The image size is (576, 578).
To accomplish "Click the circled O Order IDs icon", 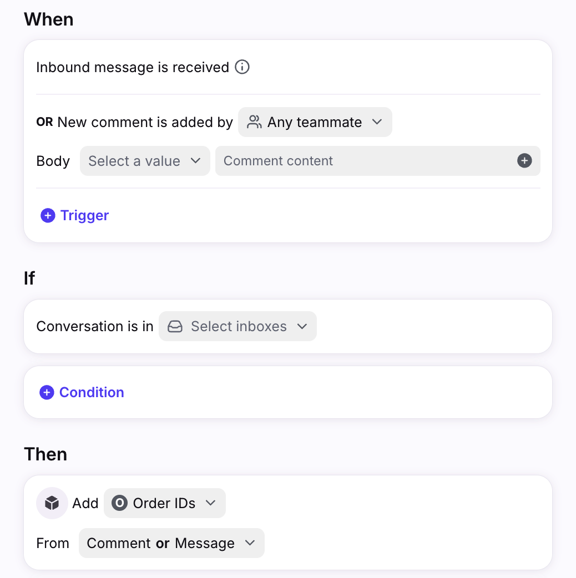I will [x=119, y=503].
